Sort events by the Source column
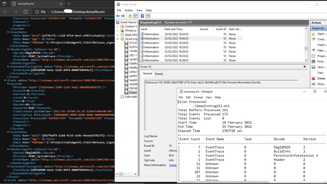 [205, 29]
